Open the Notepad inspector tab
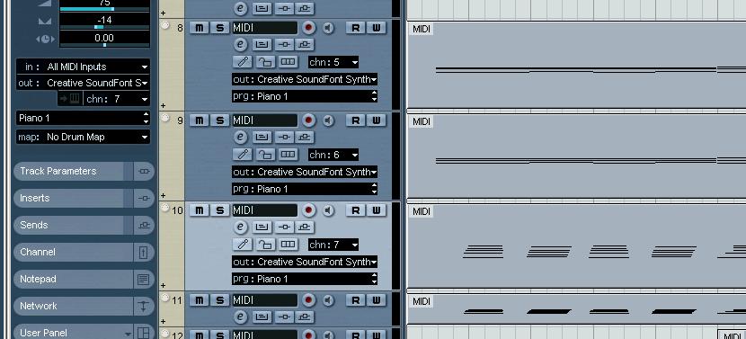Image resolution: width=746 pixels, height=339 pixels. tap(74, 279)
